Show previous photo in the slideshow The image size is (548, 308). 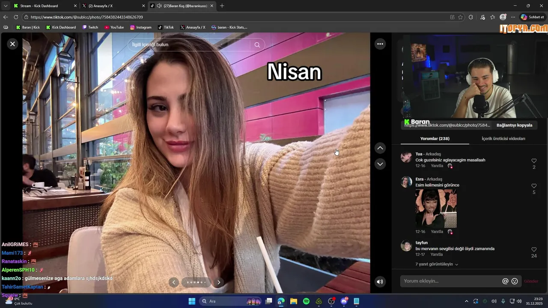(173, 282)
